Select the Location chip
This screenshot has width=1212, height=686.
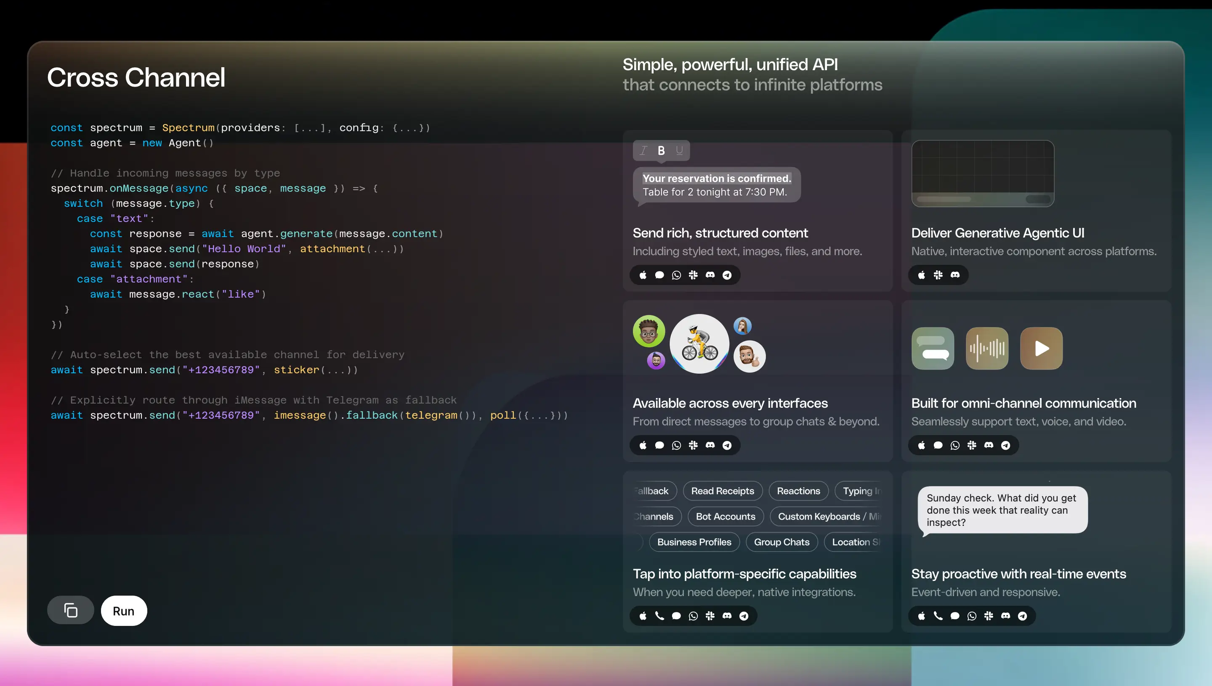[853, 542]
